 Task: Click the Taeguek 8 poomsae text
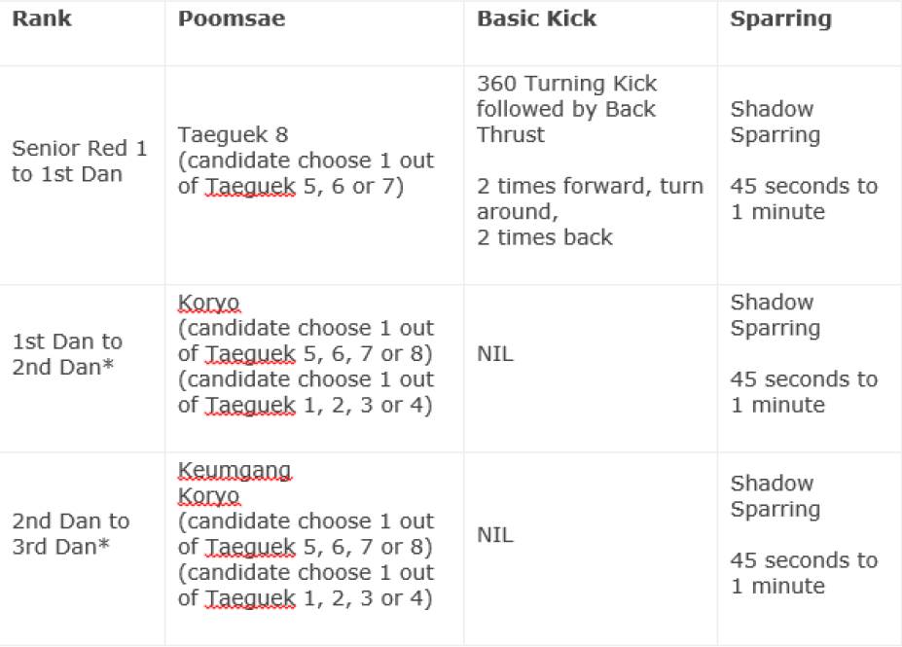click(x=233, y=135)
